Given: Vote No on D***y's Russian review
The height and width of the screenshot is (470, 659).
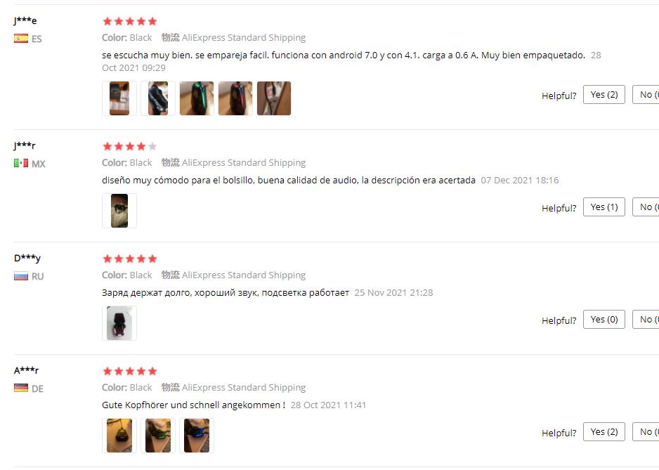Looking at the screenshot, I should (x=646, y=319).
